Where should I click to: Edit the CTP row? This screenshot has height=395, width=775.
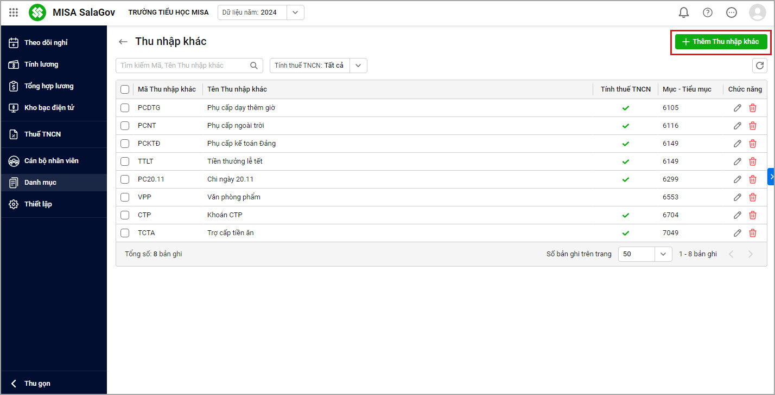pyautogui.click(x=738, y=215)
